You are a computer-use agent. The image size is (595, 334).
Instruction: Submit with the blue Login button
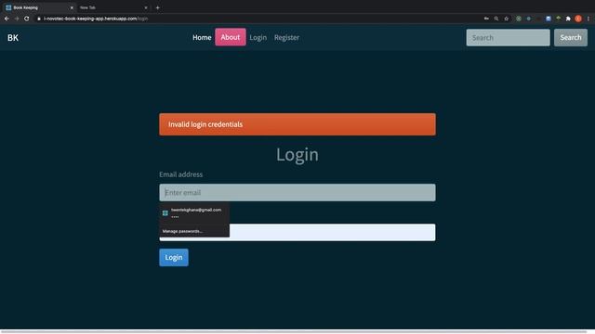174,258
